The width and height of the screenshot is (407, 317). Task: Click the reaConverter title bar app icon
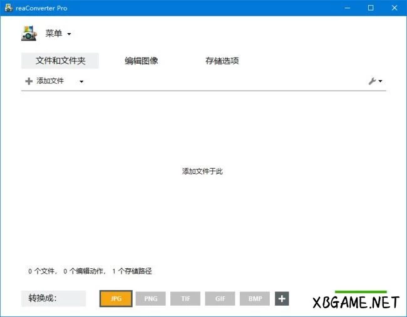coord(8,8)
